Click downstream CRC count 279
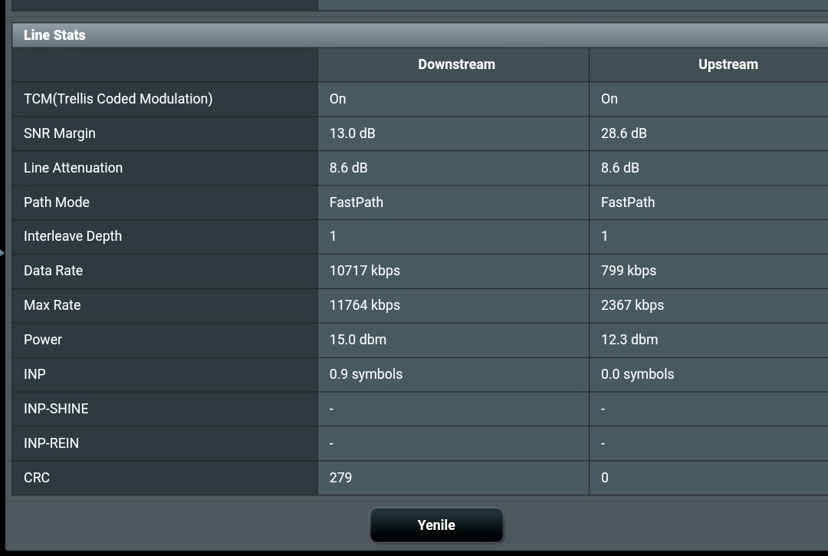Screen dimensions: 828x556 341,478
